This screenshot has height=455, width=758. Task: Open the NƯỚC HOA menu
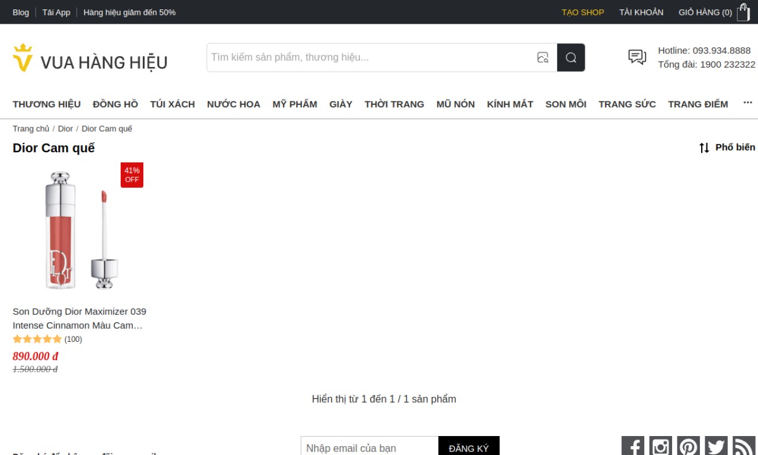[233, 104]
